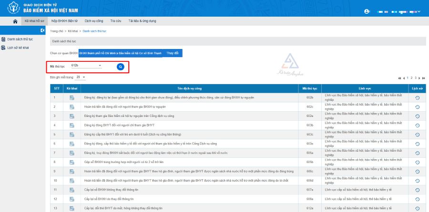Jump to last page of results
Viewport: 429px width, 212px height.
click(423, 78)
